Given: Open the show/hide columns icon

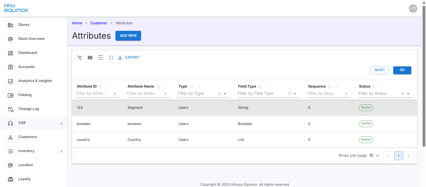Looking at the screenshot, I should tap(90, 58).
